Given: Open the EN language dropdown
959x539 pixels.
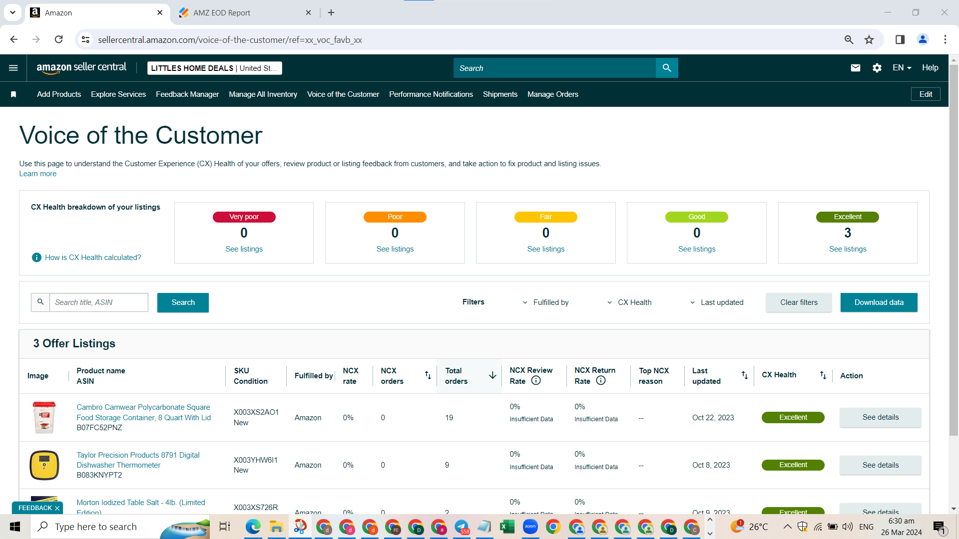Looking at the screenshot, I should tap(902, 68).
